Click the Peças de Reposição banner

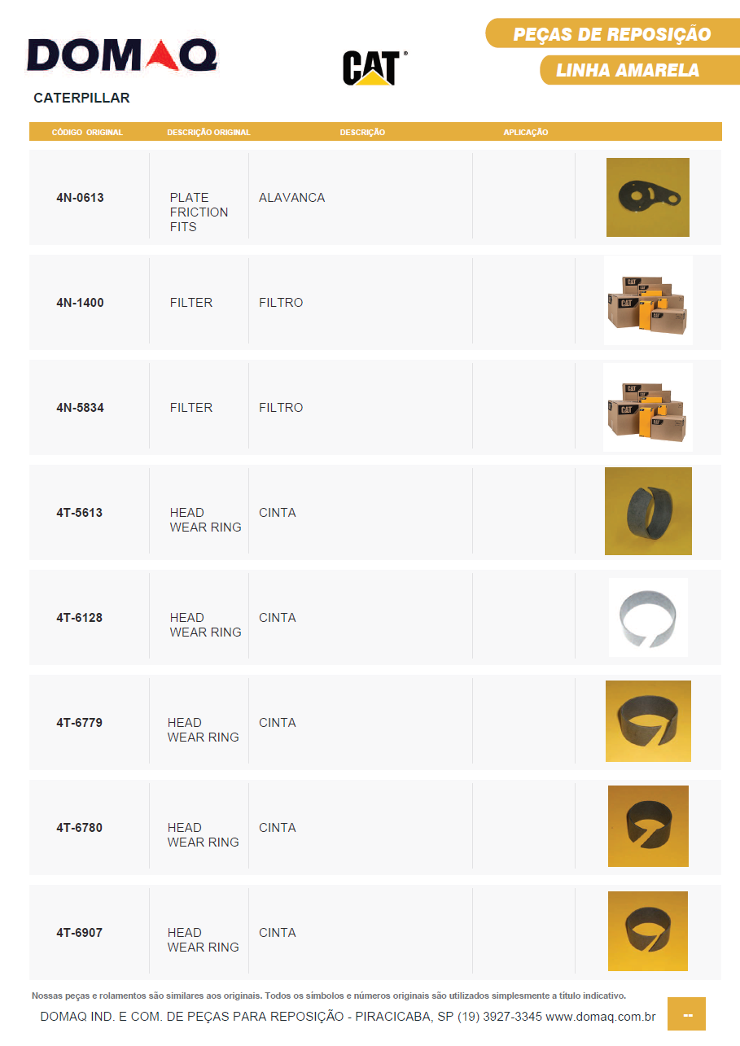coord(612,34)
